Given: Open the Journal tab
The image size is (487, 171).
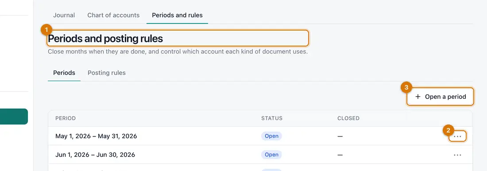Looking at the screenshot, I should point(64,15).
